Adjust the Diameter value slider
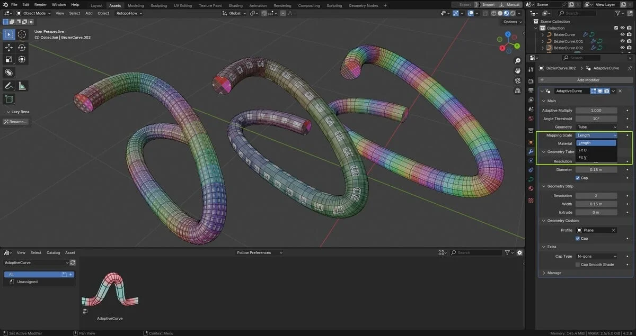 [596, 169]
